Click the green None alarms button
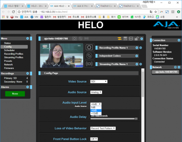 tap(15, 94)
